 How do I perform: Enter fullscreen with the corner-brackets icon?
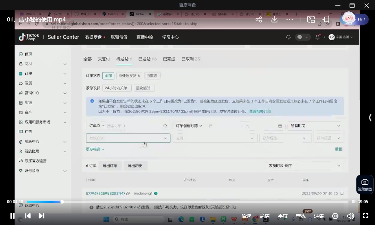tap(366, 216)
